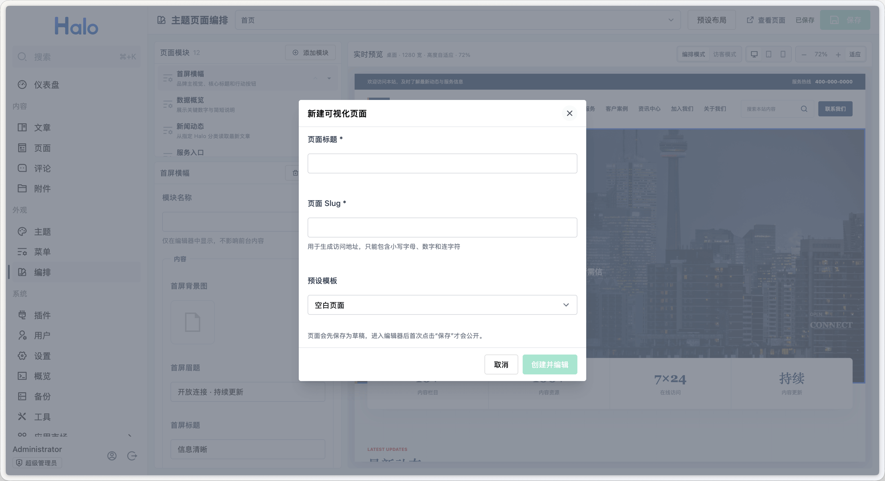Click the 文章 sidebar icon

pos(22,127)
